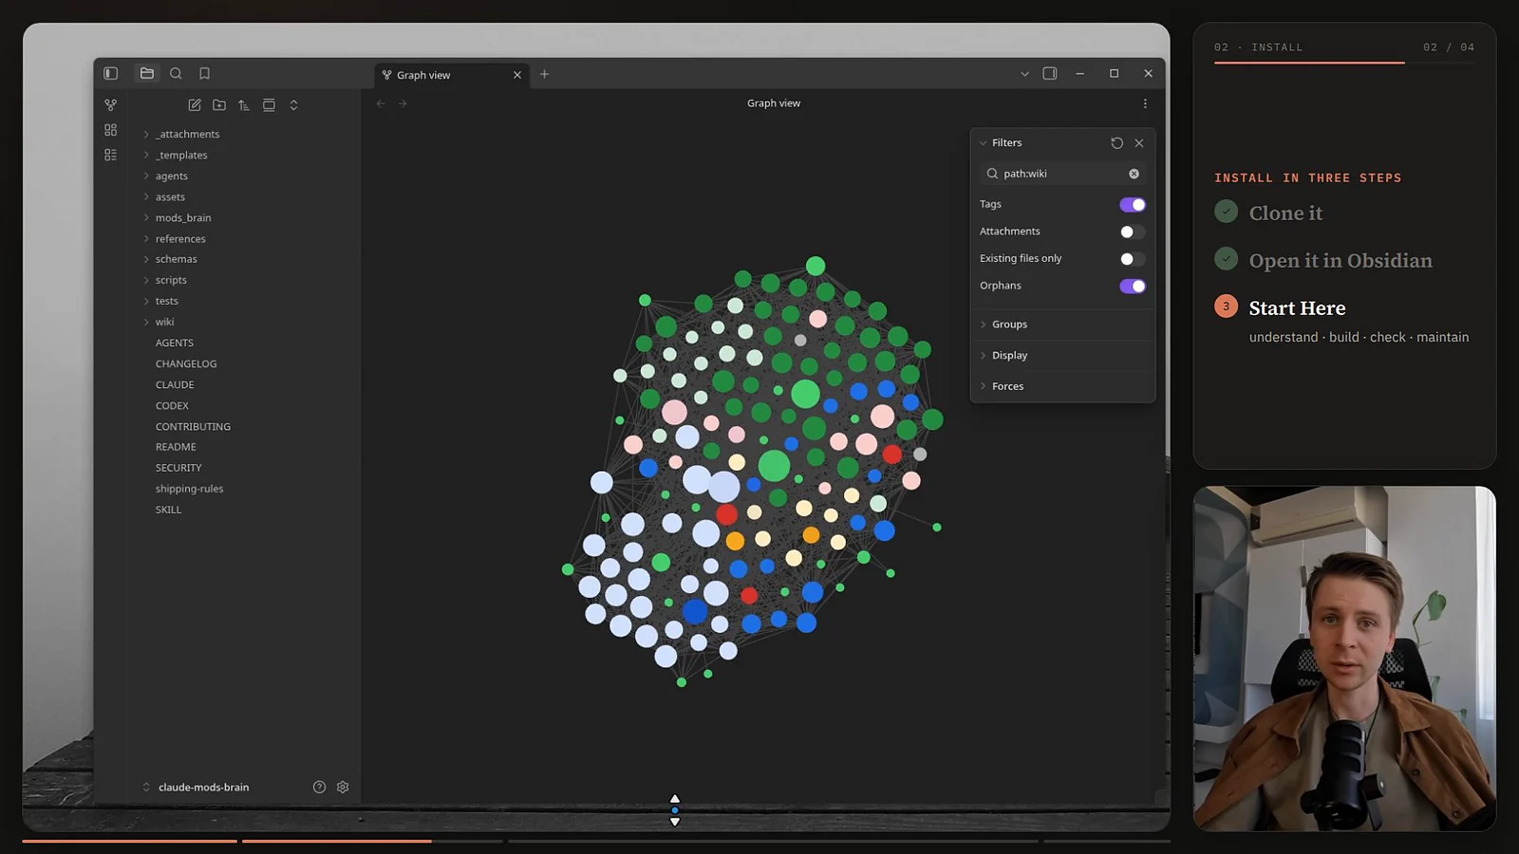
Task: Click the path:wiki filter search field
Action: click(1062, 174)
